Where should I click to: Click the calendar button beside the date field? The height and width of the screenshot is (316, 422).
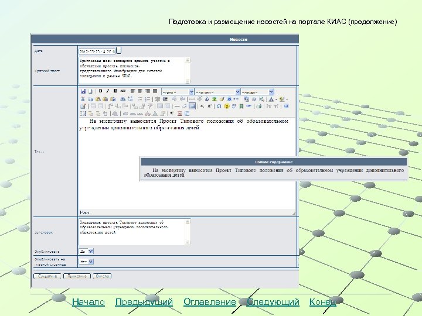118,50
